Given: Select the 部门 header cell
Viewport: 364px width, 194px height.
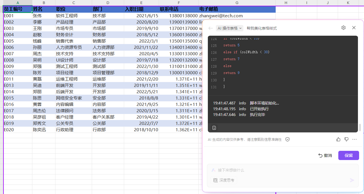Looking at the screenshot, I should [108, 9].
